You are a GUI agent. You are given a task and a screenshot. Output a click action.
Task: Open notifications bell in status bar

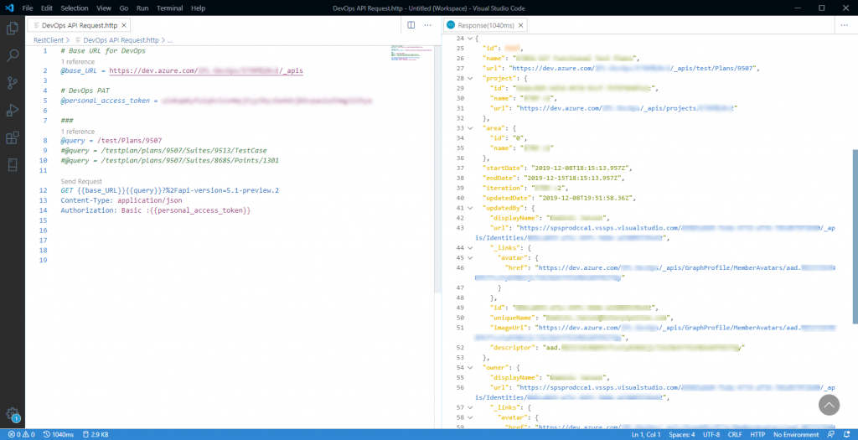(846, 434)
